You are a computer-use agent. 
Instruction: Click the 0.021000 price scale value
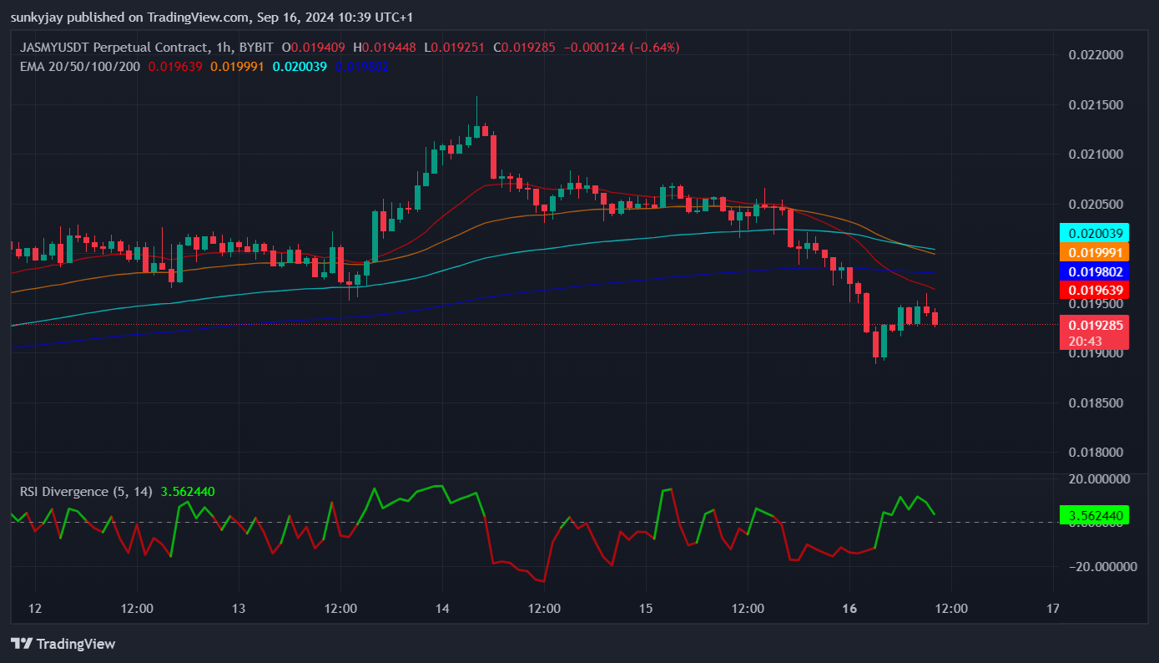point(1096,154)
